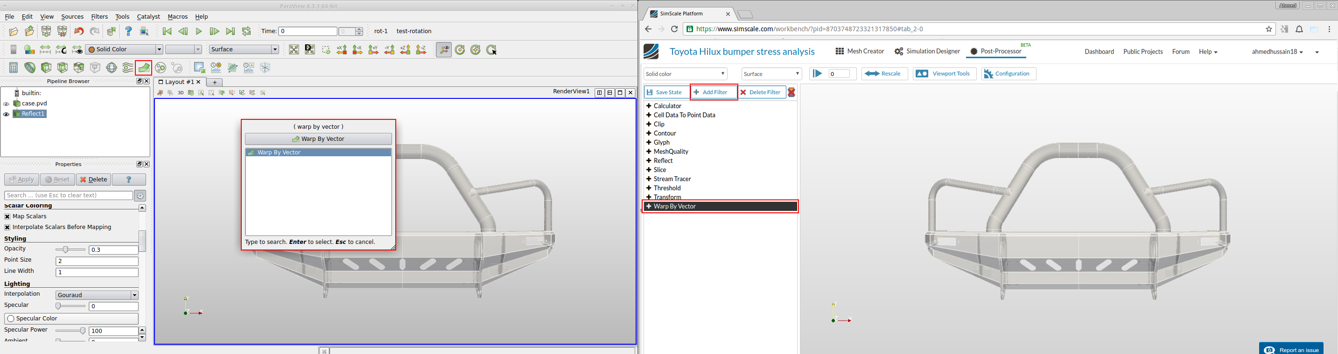The height and width of the screenshot is (354, 1338).
Task: Adjust the Specular Power slider
Action: tap(70, 331)
